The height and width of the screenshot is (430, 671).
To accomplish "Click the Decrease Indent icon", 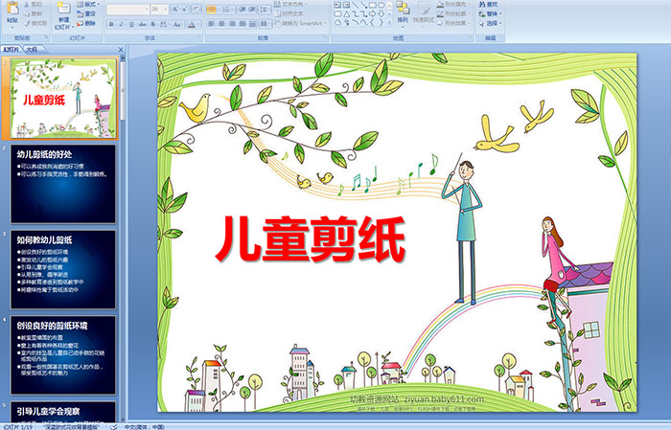I will coord(243,9).
